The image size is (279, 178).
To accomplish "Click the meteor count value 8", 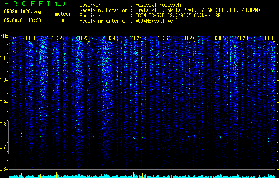I will coord(63,20).
